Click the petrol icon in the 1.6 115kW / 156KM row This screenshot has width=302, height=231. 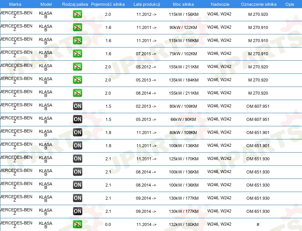point(77,41)
